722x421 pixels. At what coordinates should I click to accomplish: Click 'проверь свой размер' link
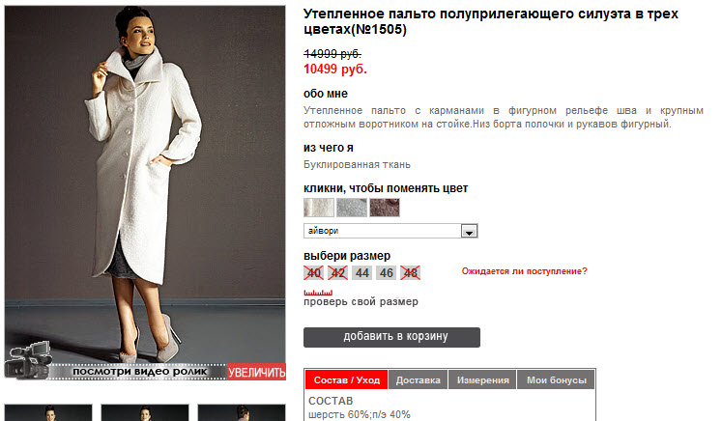click(361, 302)
